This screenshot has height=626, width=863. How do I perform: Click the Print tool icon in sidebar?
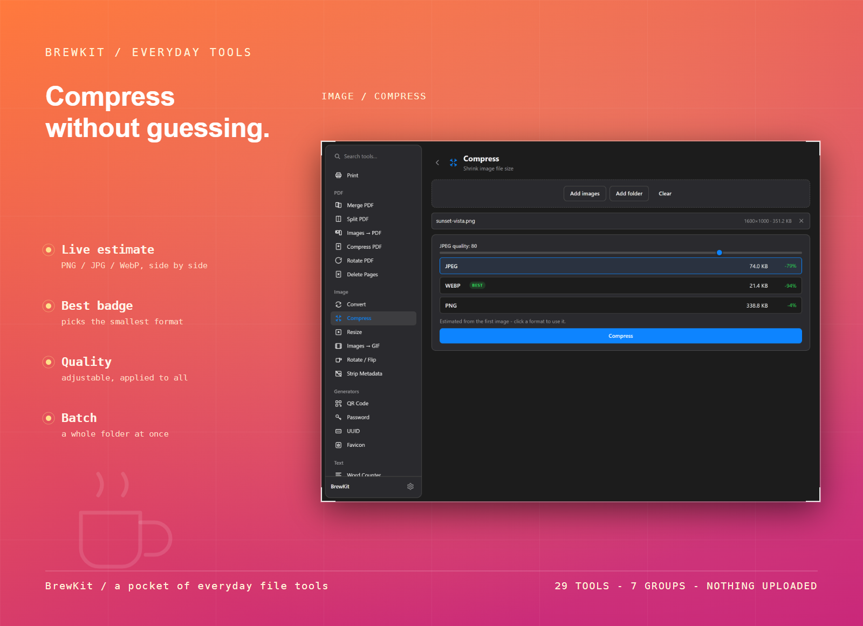[x=338, y=175]
